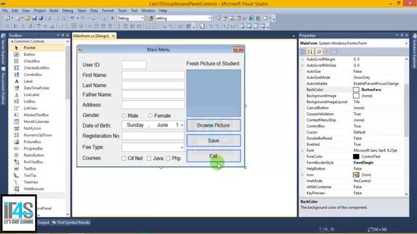Viewport: 417px width, 234px height.
Task: Click the Categorized view icon in Properties panel
Action: pyautogui.click(x=303, y=51)
